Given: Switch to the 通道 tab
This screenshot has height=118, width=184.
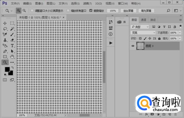Looking at the screenshot, I should click(x=143, y=20).
